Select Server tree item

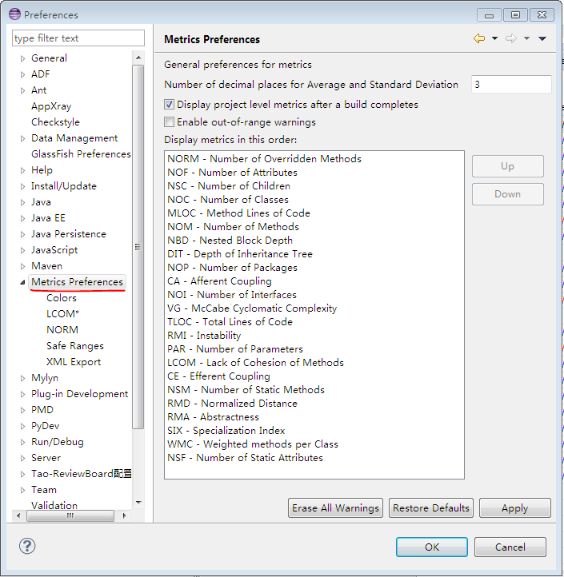tap(46, 458)
